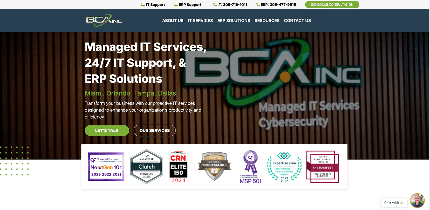Click the phone icon next to IT number
The image size is (430, 210).
(215, 5)
